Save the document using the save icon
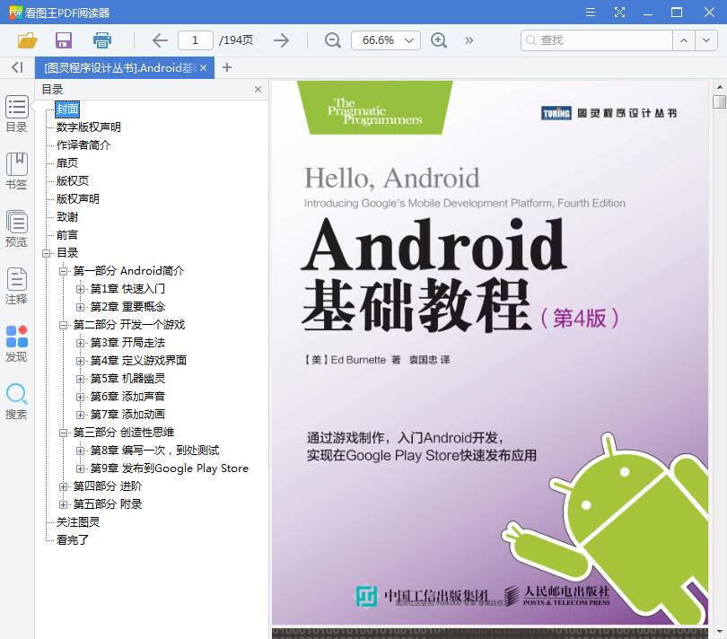This screenshot has height=639, width=727. tap(62, 40)
